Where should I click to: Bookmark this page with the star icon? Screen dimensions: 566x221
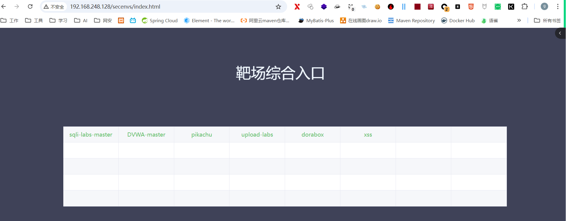pos(278,7)
